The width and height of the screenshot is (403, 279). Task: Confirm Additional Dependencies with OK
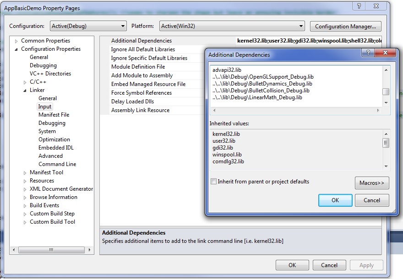click(335, 200)
